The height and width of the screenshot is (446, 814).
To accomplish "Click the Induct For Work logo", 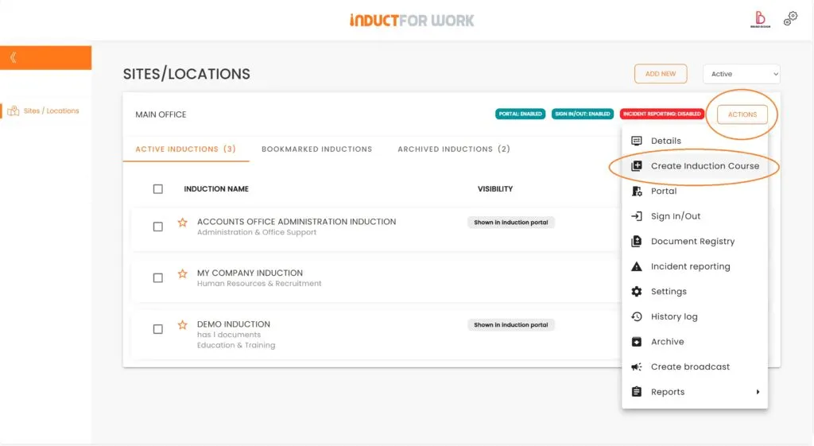I will (x=412, y=20).
